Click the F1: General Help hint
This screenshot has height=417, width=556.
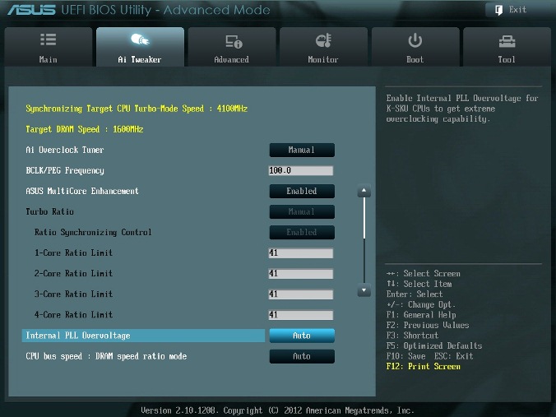[421, 315]
